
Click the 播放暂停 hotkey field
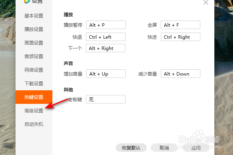click(106, 25)
